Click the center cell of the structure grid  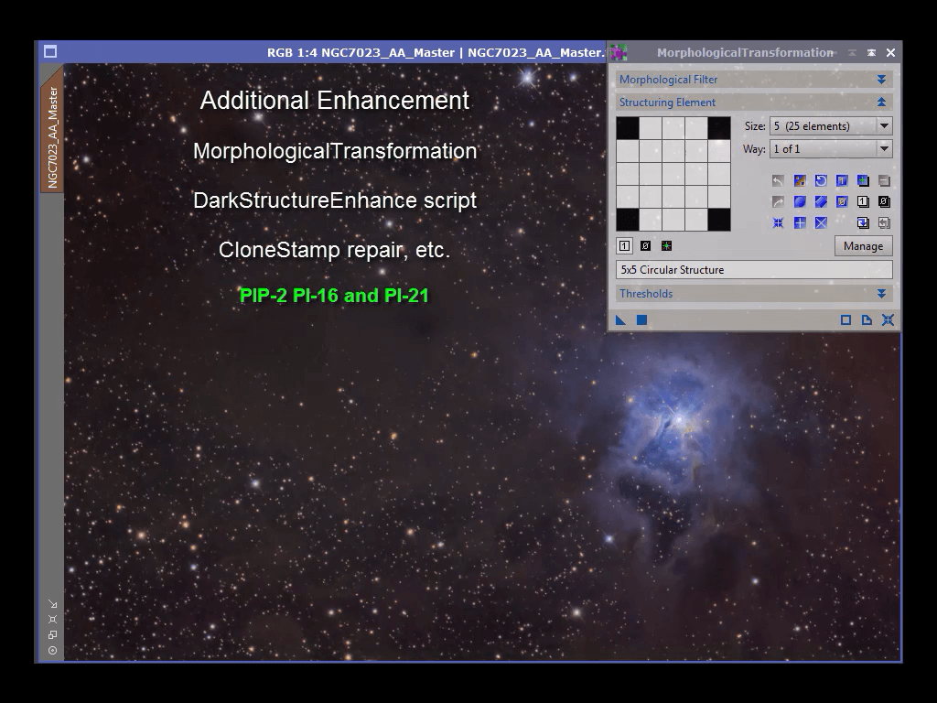point(673,173)
